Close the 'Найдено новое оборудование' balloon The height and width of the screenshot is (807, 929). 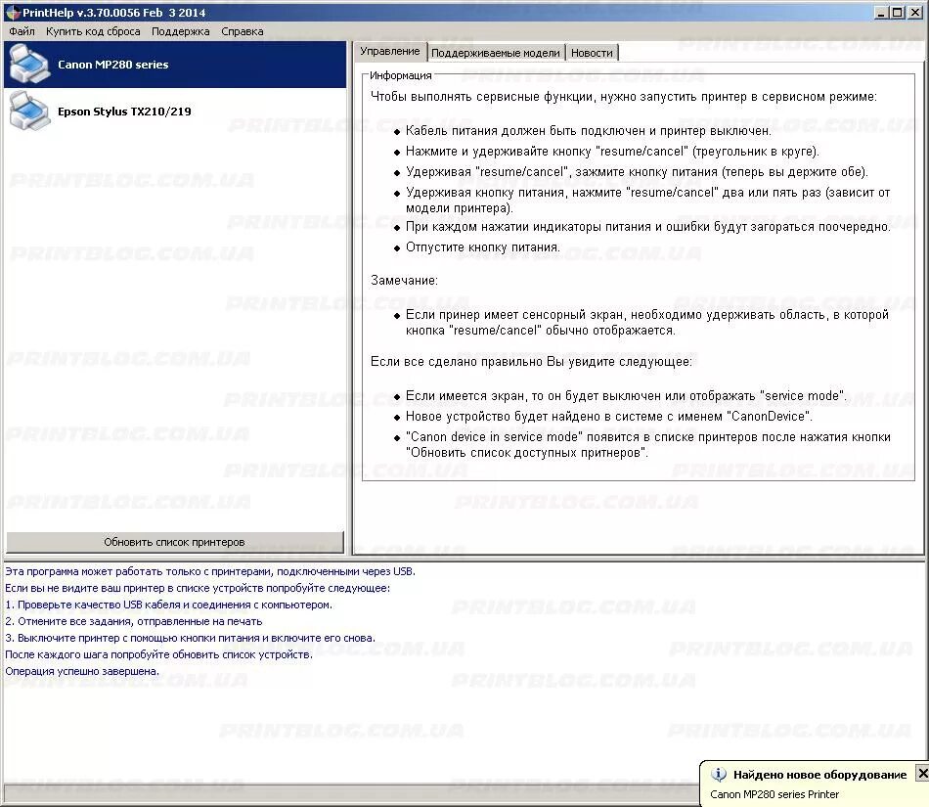point(922,773)
